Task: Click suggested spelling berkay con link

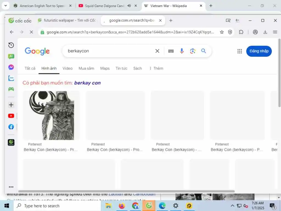Action: pos(87,83)
